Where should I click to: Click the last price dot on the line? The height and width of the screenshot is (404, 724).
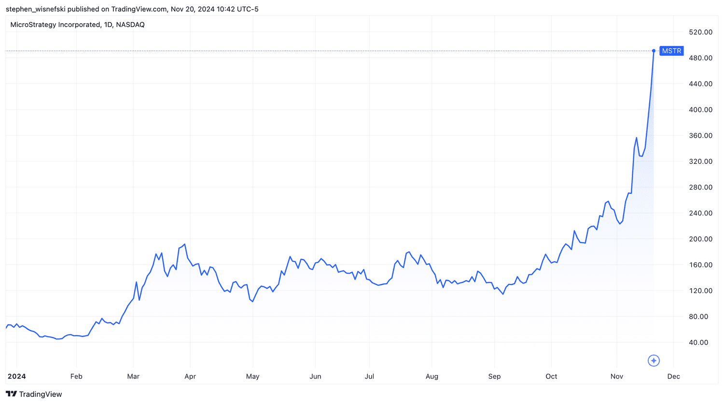[x=654, y=51]
